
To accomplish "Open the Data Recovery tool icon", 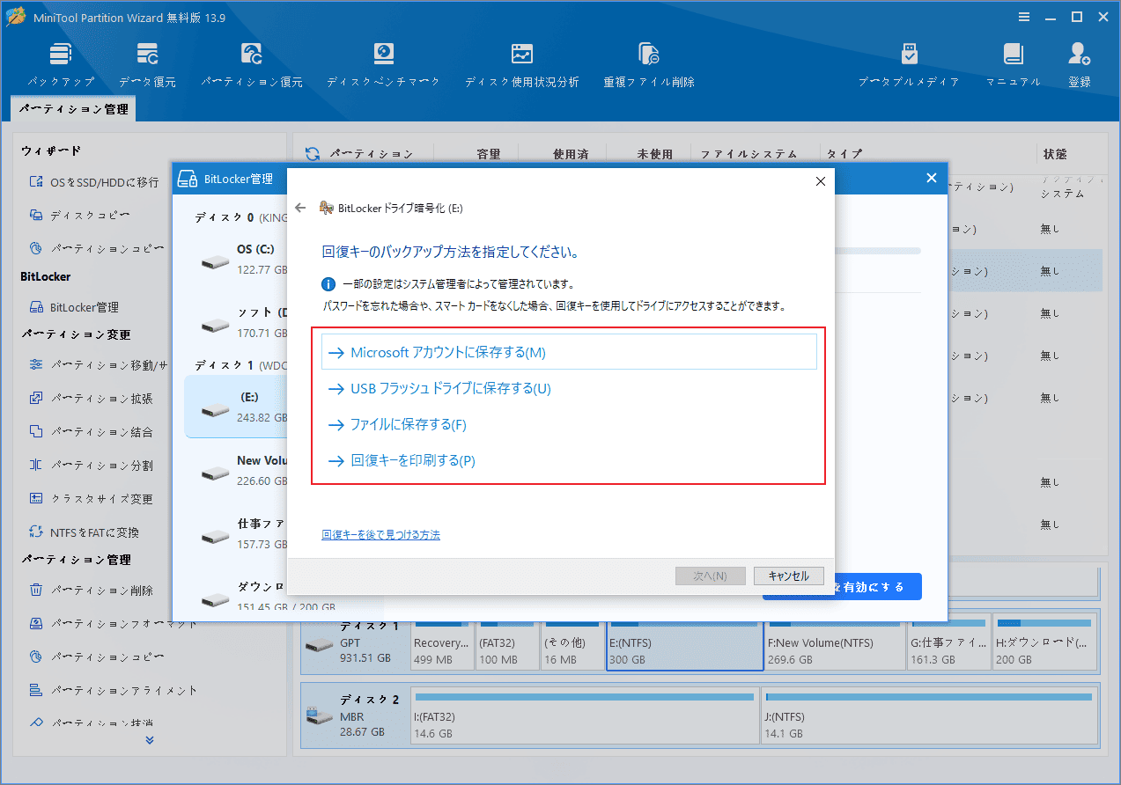I will tap(147, 55).
